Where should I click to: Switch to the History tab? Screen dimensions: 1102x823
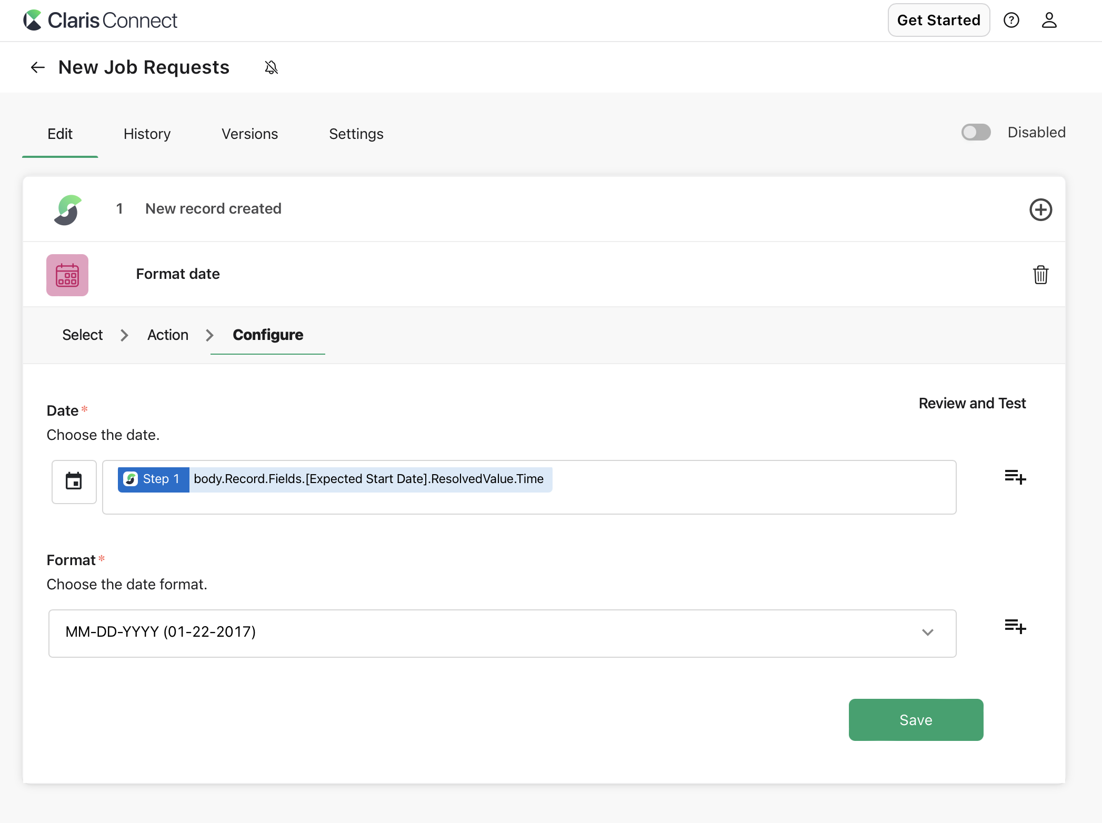tap(147, 134)
